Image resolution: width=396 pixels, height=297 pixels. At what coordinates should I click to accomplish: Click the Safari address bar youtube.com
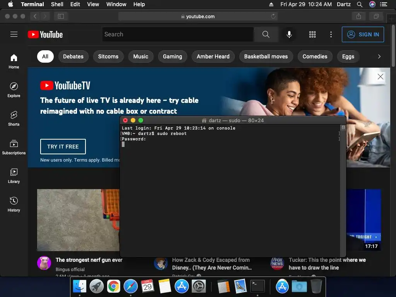(198, 16)
